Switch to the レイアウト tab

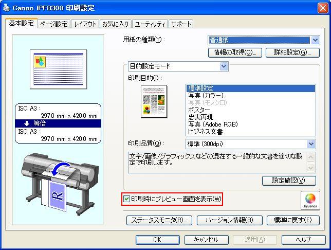pyautogui.click(x=85, y=24)
